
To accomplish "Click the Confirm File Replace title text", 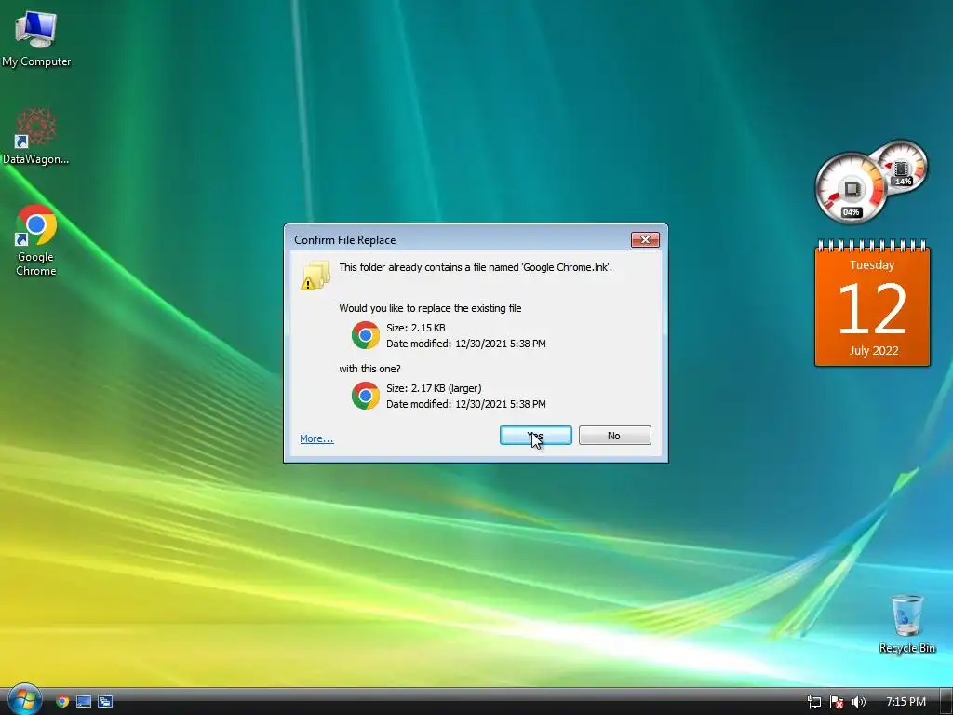I will point(344,240).
